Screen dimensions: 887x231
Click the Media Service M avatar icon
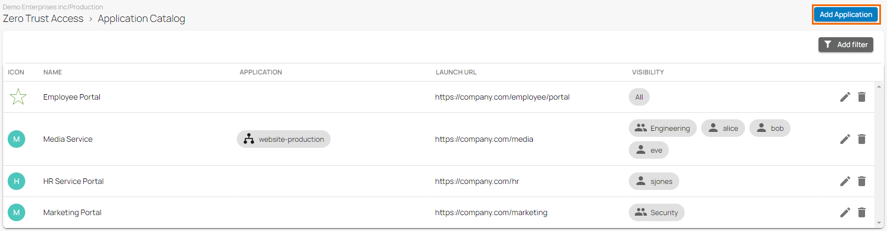(16, 139)
